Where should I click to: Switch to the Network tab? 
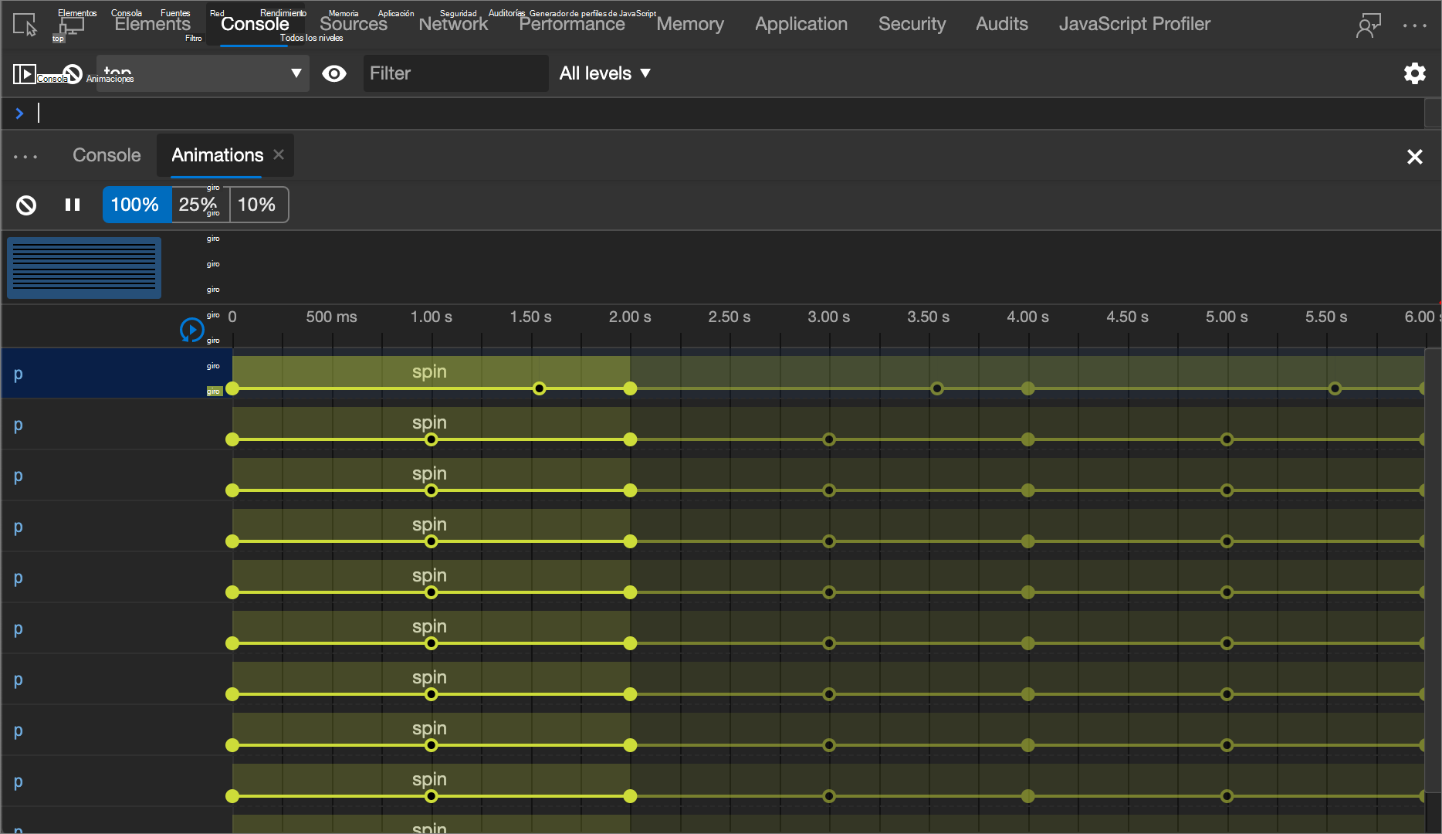coord(453,24)
